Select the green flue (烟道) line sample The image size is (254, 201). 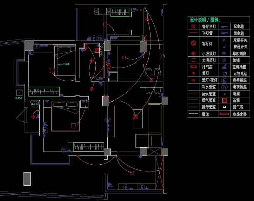[193, 114]
